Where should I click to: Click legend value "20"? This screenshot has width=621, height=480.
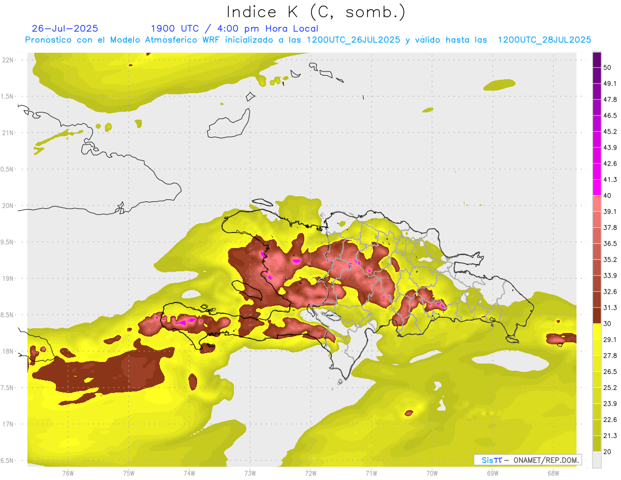click(608, 452)
